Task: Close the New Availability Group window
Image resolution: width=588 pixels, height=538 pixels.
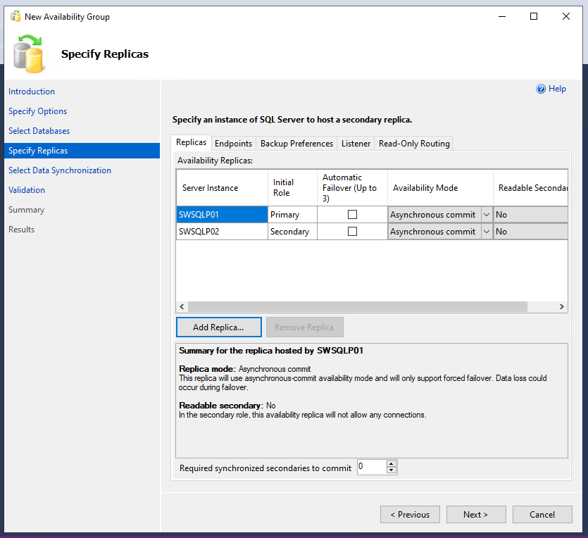Action: click(566, 16)
